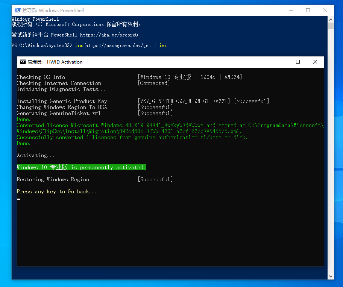Click the 'iex' command word
This screenshot has width=343, height=287.
[163, 46]
